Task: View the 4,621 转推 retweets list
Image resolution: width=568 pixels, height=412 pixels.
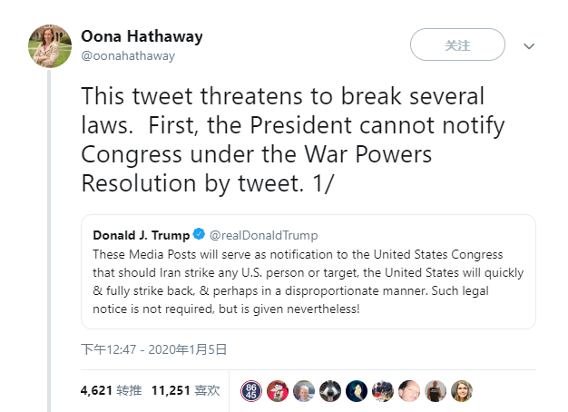Action: [107, 390]
